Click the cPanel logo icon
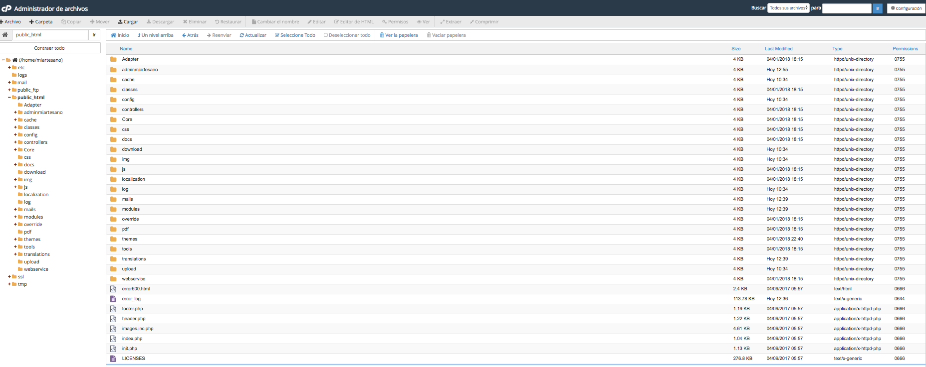The width and height of the screenshot is (926, 367). 6,8
